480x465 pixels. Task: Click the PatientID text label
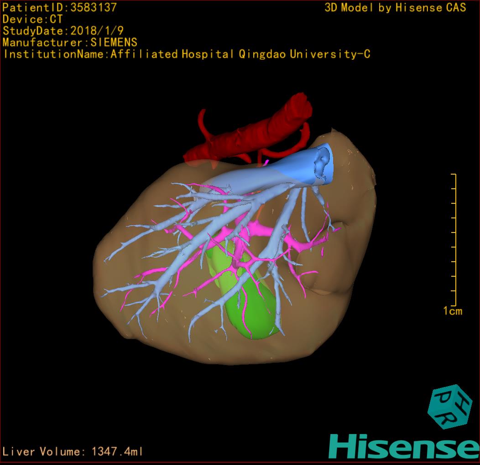[60, 7]
